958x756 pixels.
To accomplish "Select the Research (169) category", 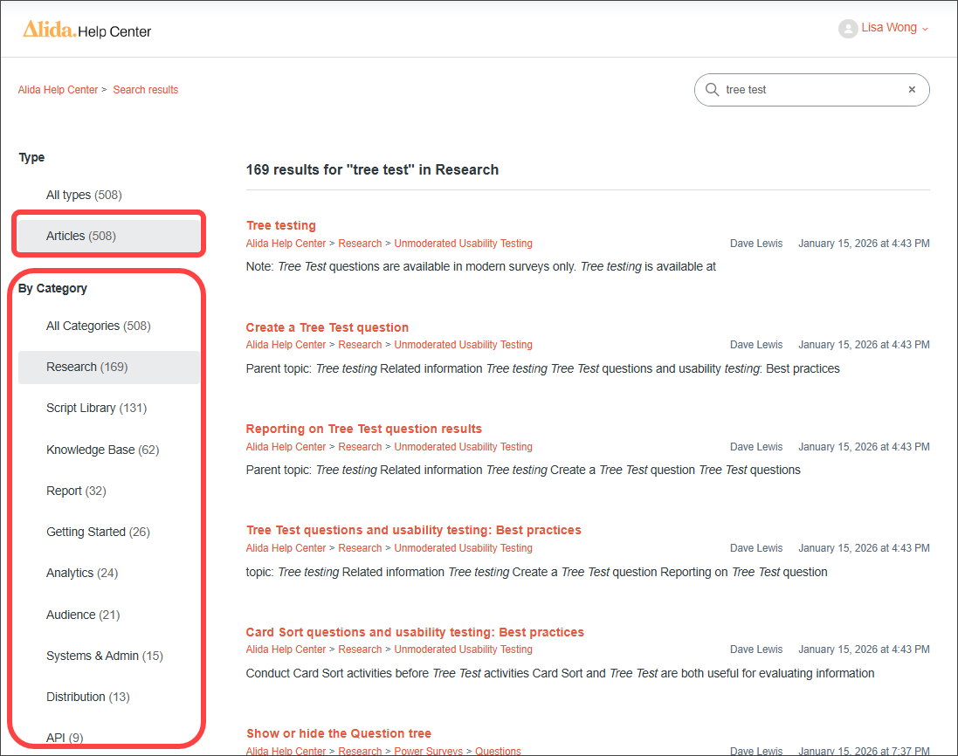I will click(x=109, y=367).
